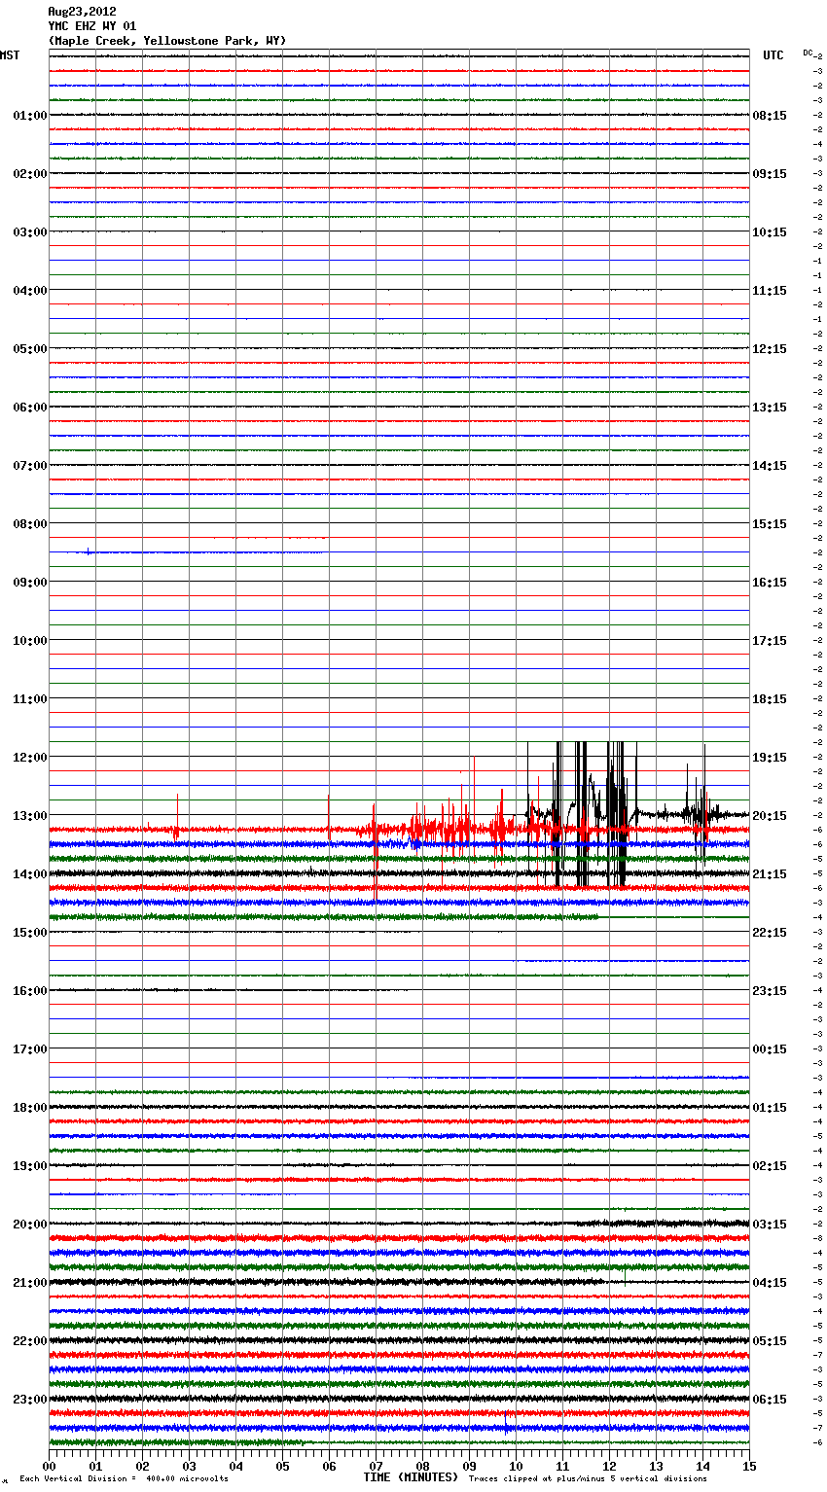Image resolution: width=827 pixels, height=1492 pixels.
Task: Click the MST time label "22:00"
Action: tap(29, 1341)
